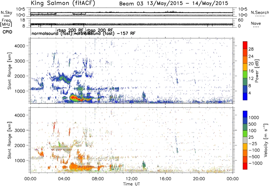269x186 pixels.
Task: Click the normalsound (fast) CPID label at start
Action: click(x=52, y=33)
